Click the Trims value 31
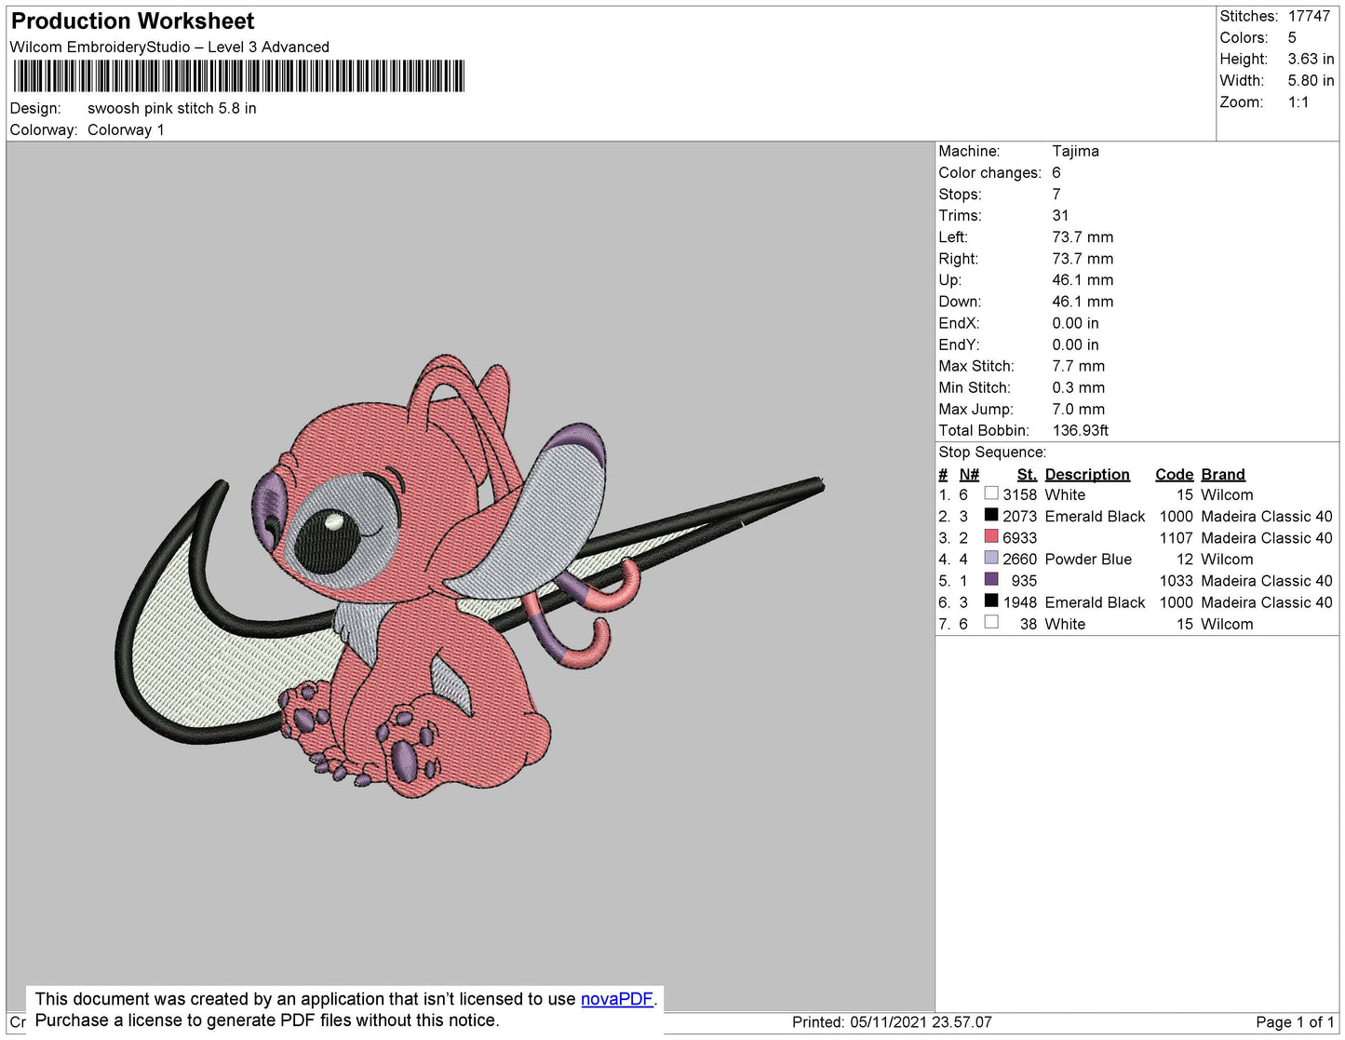This screenshot has width=1345, height=1040. [x=1060, y=215]
